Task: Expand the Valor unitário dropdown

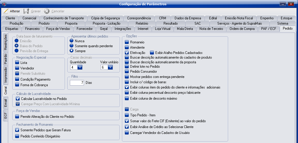Action: tap(110, 68)
